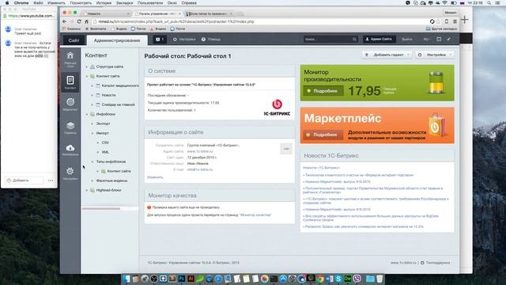
Task: Select Фасетные индексы tree item
Action: click(x=111, y=180)
